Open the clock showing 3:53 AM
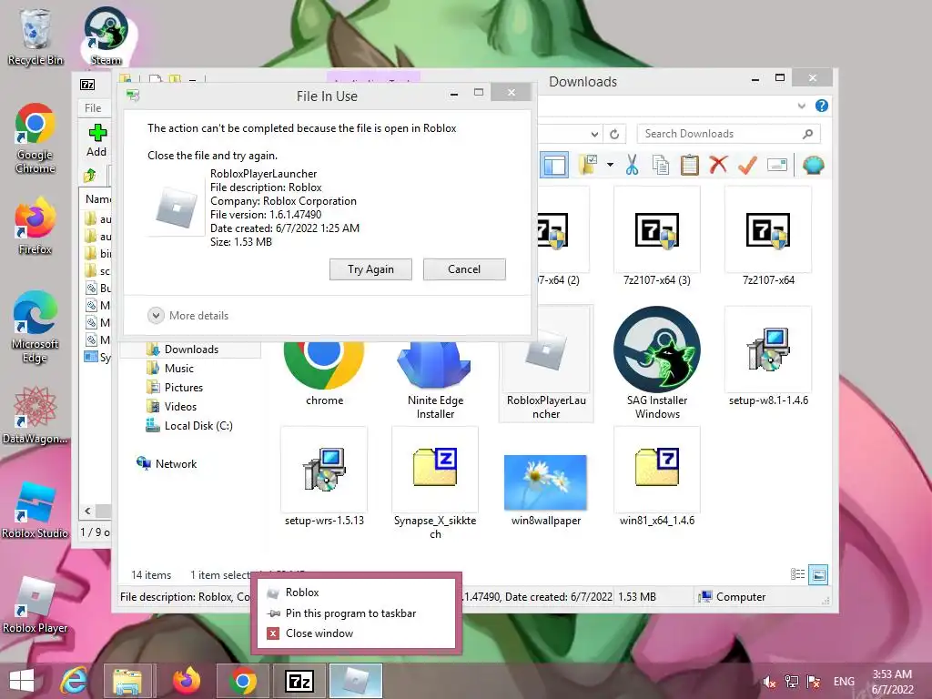 click(892, 681)
